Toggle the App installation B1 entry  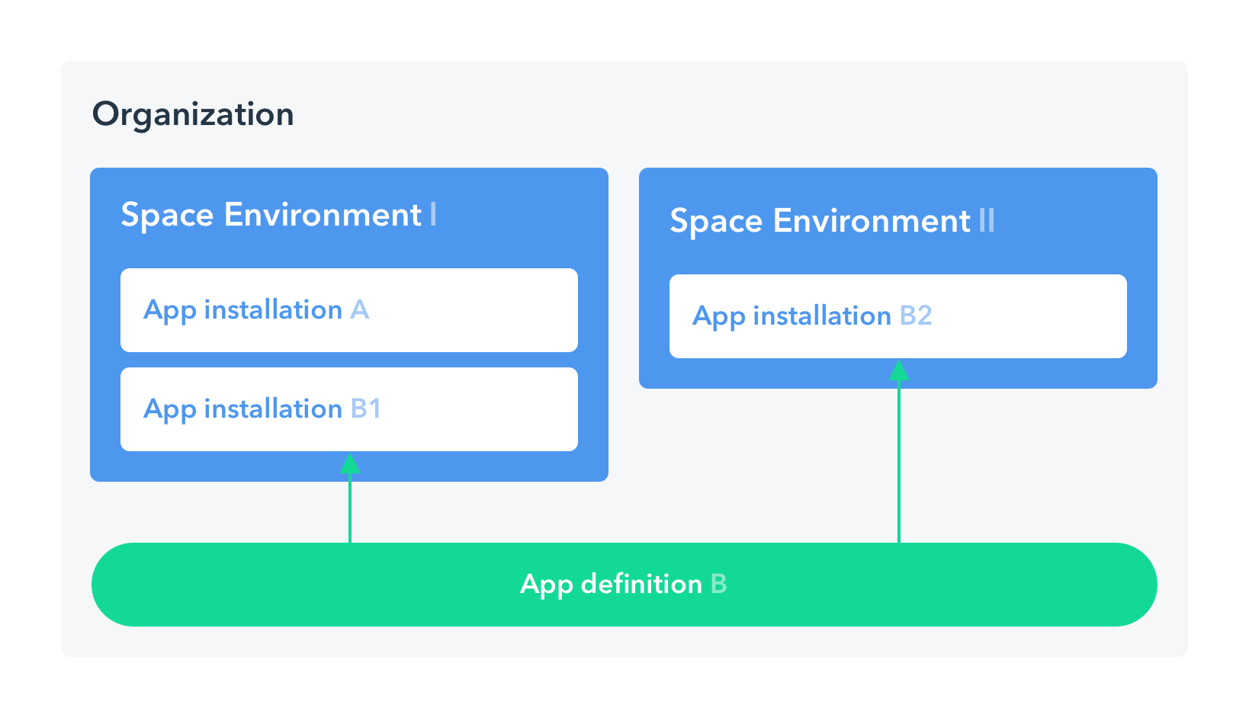[x=348, y=409]
